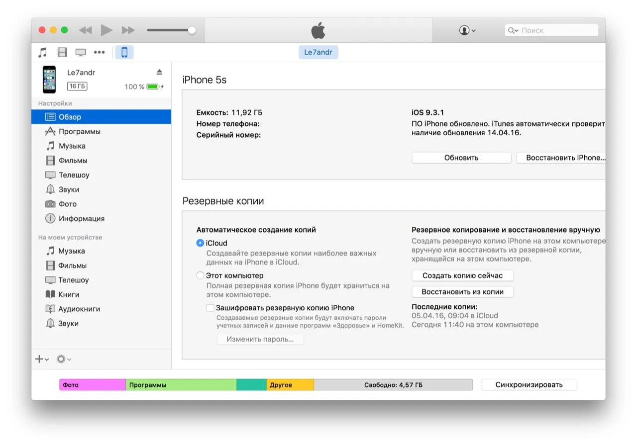Click the iOS 9.3.1 version text
This screenshot has height=445, width=637.
point(428,113)
